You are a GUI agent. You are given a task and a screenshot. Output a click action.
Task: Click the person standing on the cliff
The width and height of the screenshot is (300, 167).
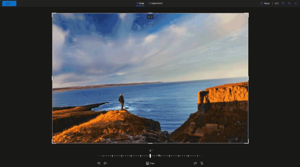pyautogui.click(x=121, y=102)
